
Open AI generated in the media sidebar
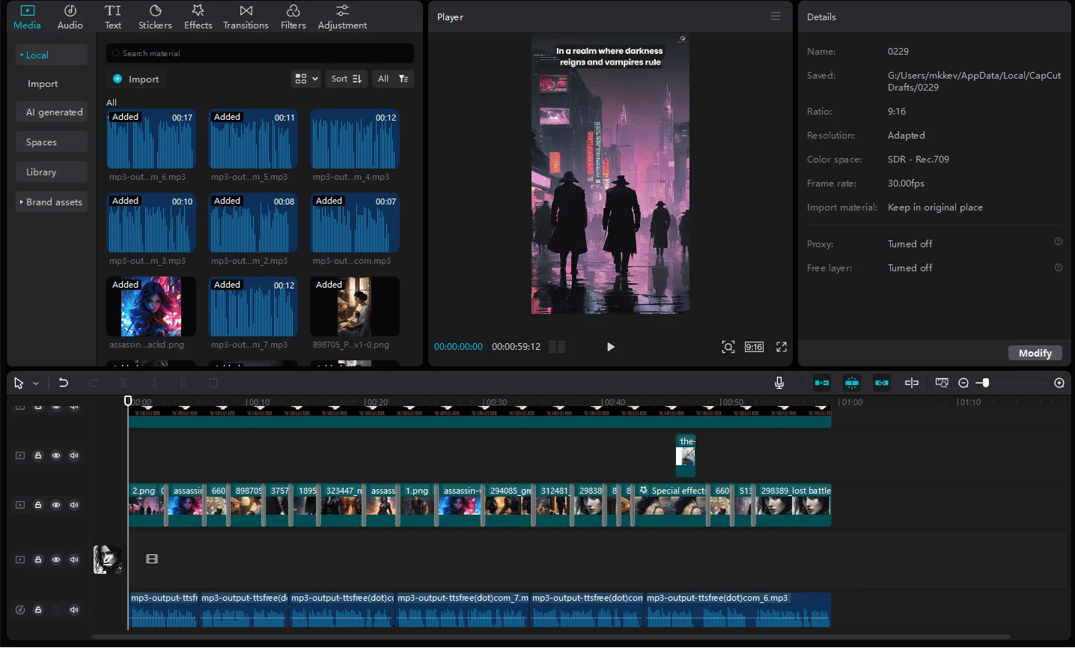pyautogui.click(x=52, y=112)
